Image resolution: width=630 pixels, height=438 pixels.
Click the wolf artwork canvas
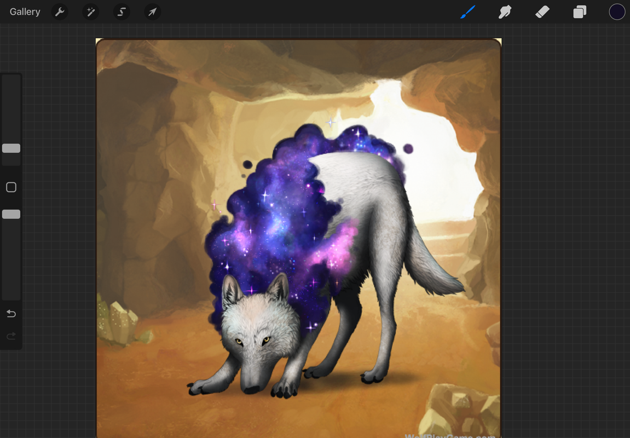[x=299, y=238]
